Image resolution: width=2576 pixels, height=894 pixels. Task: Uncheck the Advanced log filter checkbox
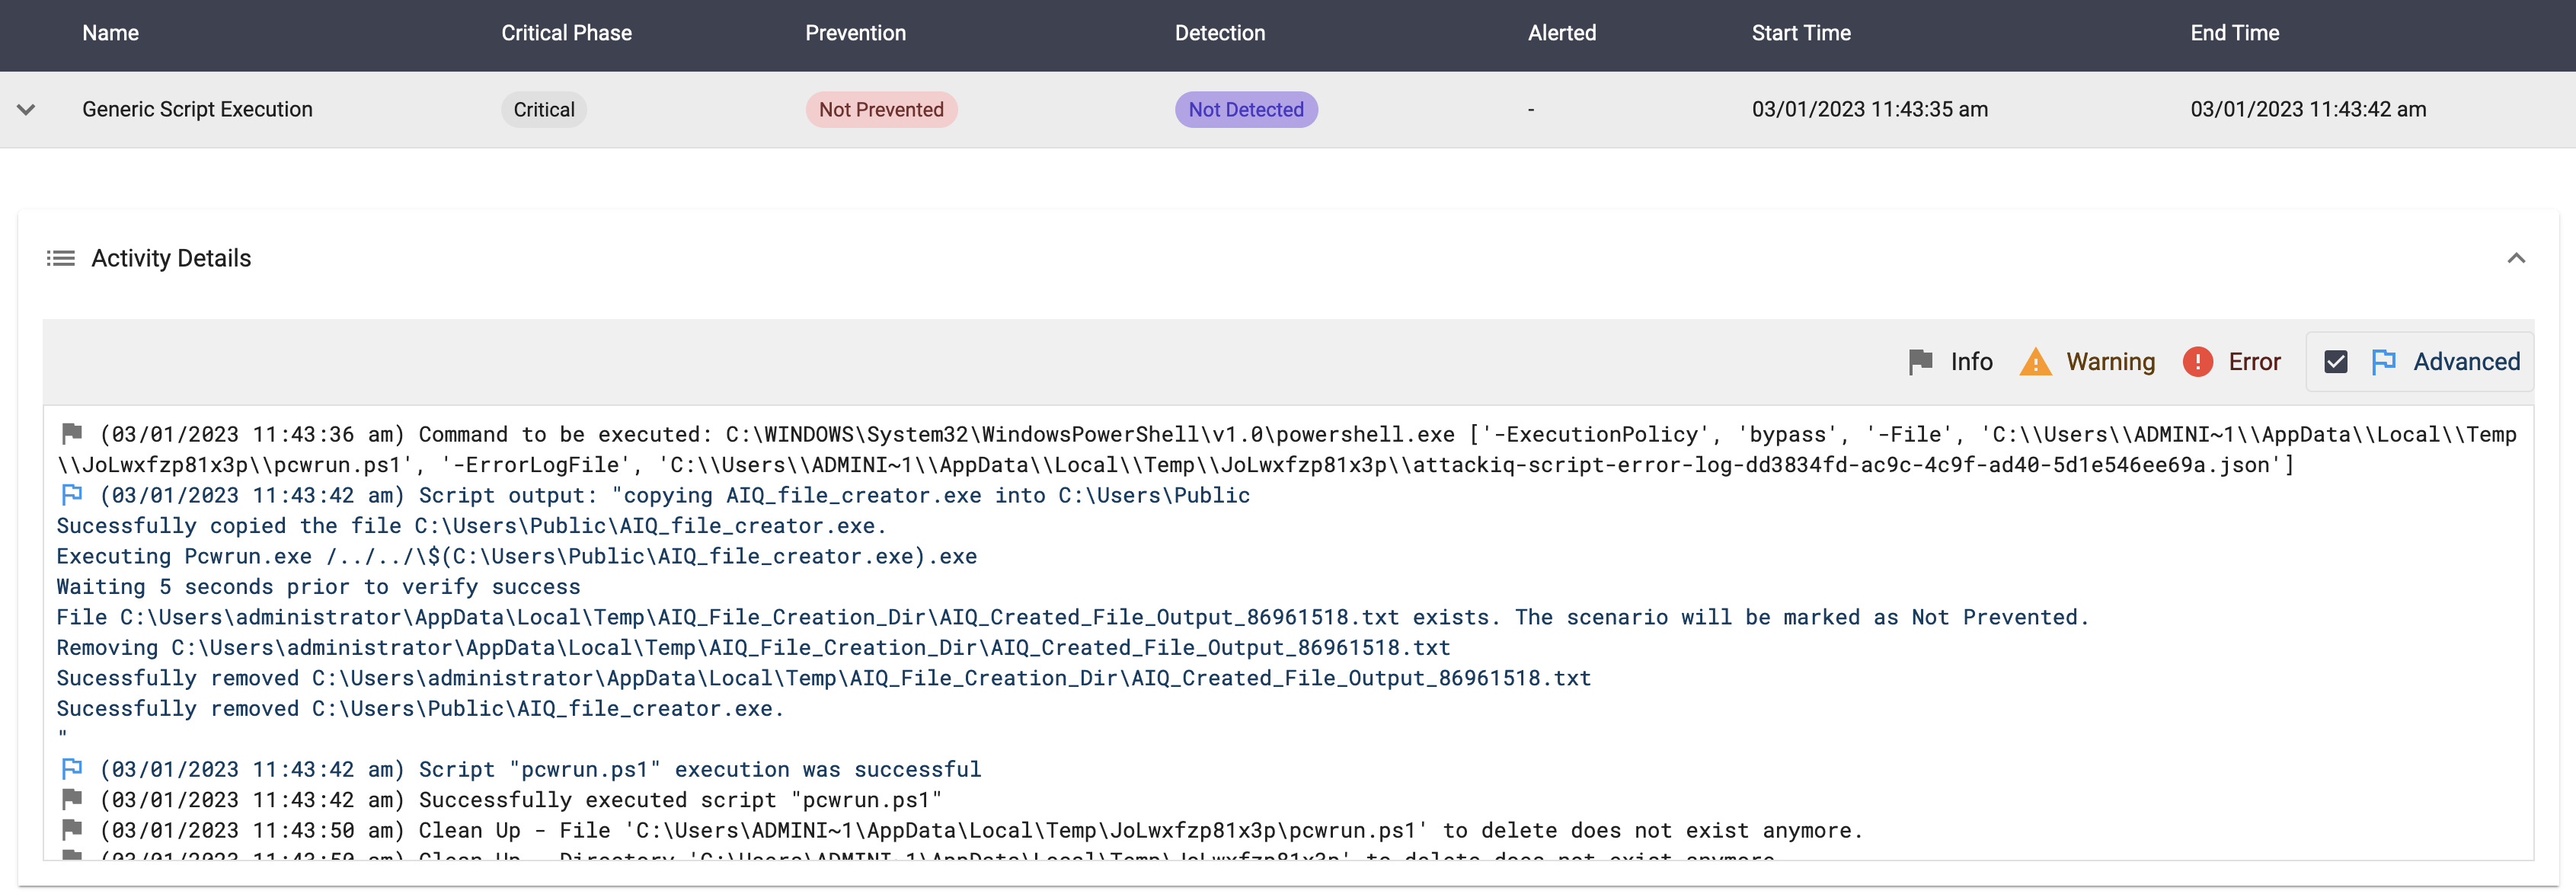(x=2335, y=362)
